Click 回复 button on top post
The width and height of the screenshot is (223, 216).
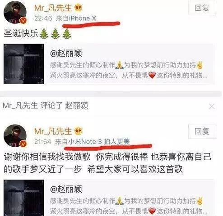tap(202, 8)
